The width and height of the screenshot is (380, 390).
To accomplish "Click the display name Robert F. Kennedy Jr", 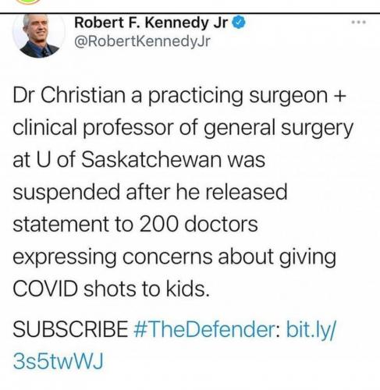I will pos(151,23).
